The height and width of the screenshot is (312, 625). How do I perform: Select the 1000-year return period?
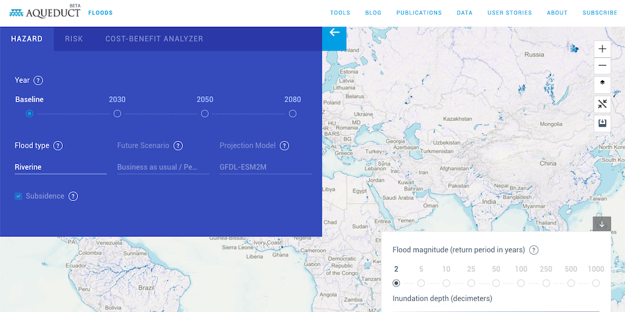(x=596, y=283)
